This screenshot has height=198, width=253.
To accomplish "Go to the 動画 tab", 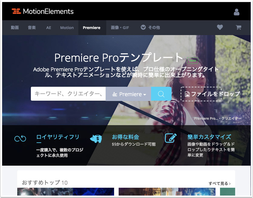I will point(15,28).
